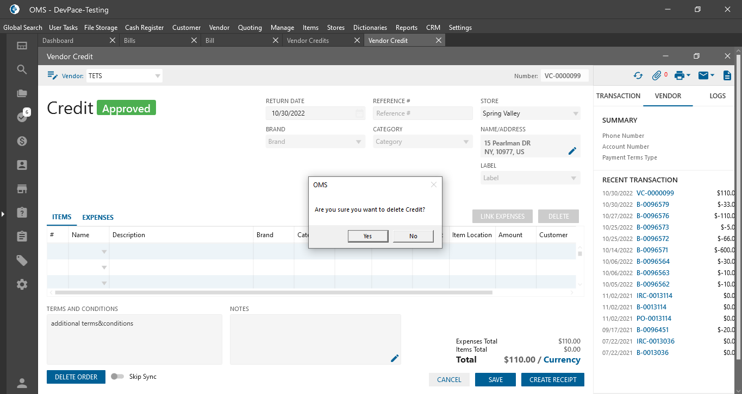Click the printer icon
The width and height of the screenshot is (742, 394).
[x=679, y=75]
